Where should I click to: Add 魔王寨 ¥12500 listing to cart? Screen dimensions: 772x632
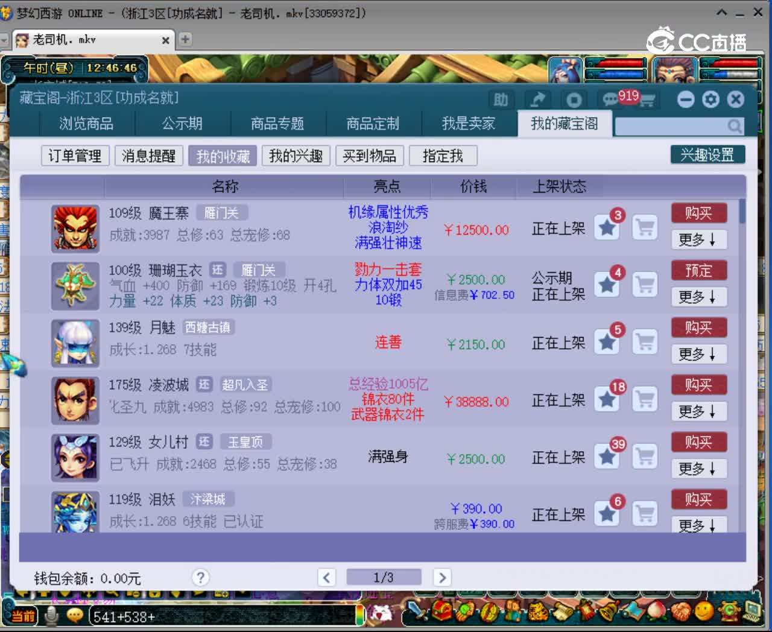(645, 228)
